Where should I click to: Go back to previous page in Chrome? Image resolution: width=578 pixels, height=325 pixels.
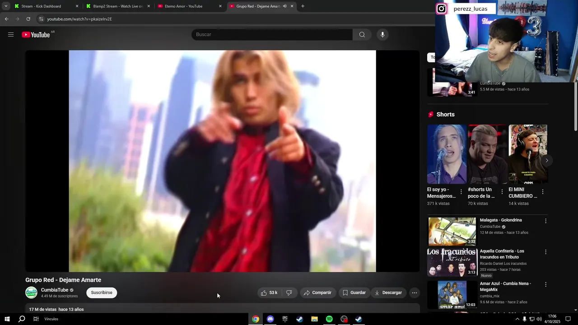[x=6, y=19]
